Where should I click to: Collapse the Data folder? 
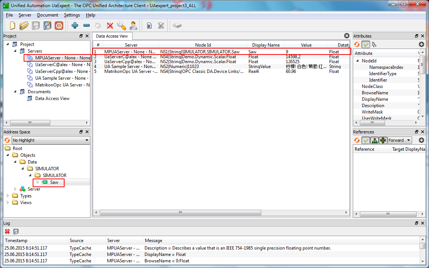pos(15,162)
